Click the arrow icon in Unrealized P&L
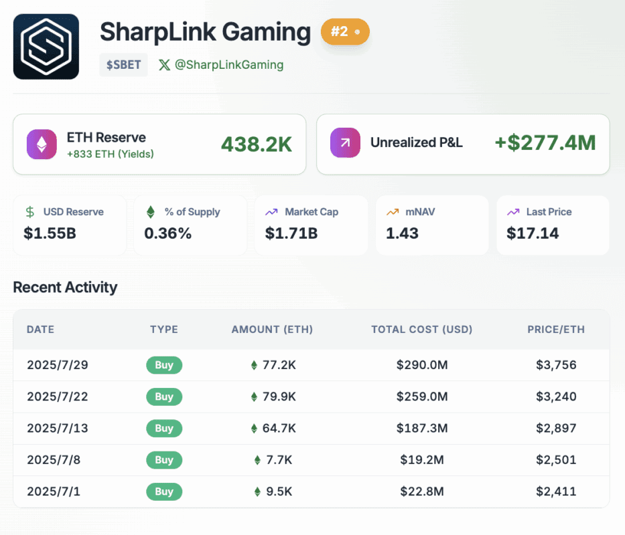The height and width of the screenshot is (535, 625). click(345, 142)
